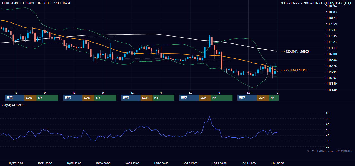This screenshot has width=355, height=166.
Task: Select the LDN session box for 10/27
Action: [x=30, y=98]
